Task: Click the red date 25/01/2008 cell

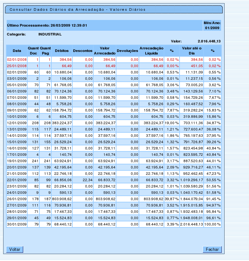Action: coord(17,66)
